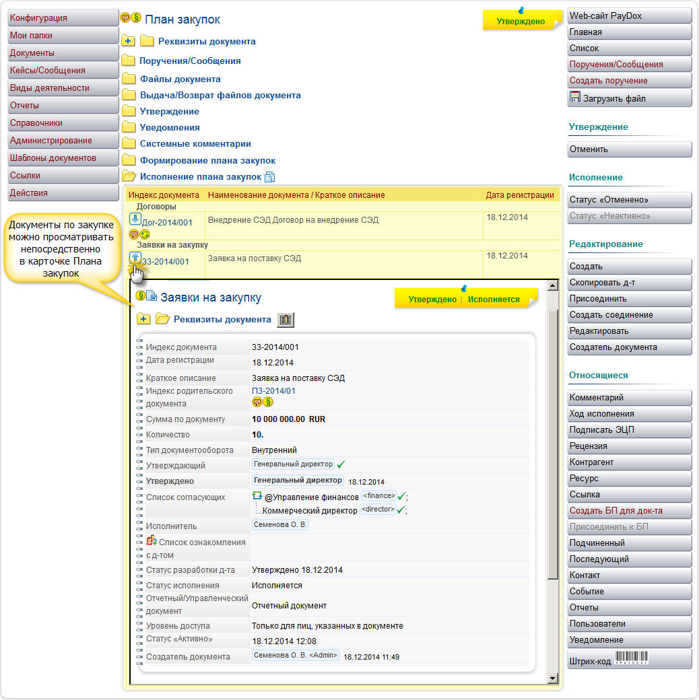Click the green refresh icon under Дог-2014/001
699x700 pixels.
point(144,234)
